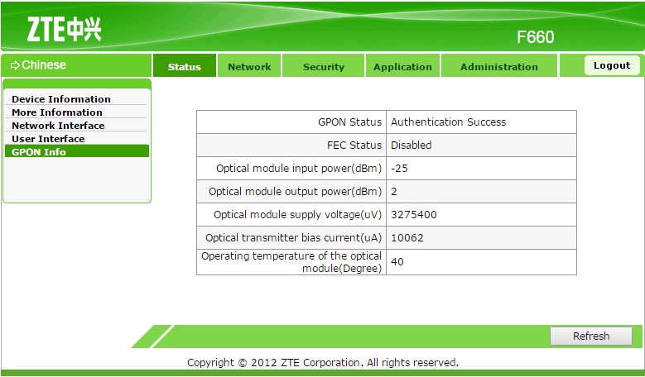Click the '-25' input power value
The height and width of the screenshot is (377, 645).
[399, 169]
